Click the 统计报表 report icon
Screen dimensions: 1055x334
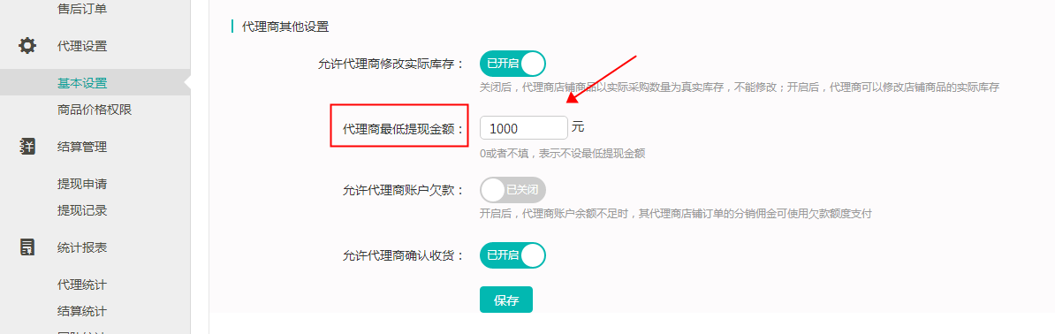tap(27, 247)
